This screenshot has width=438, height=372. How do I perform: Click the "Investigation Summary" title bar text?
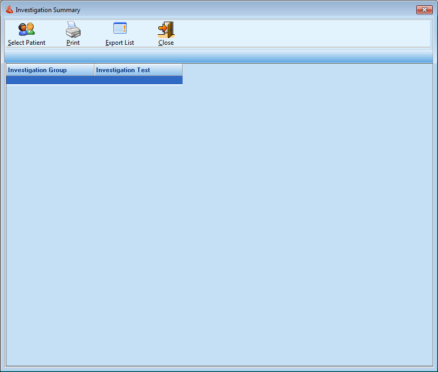point(48,10)
